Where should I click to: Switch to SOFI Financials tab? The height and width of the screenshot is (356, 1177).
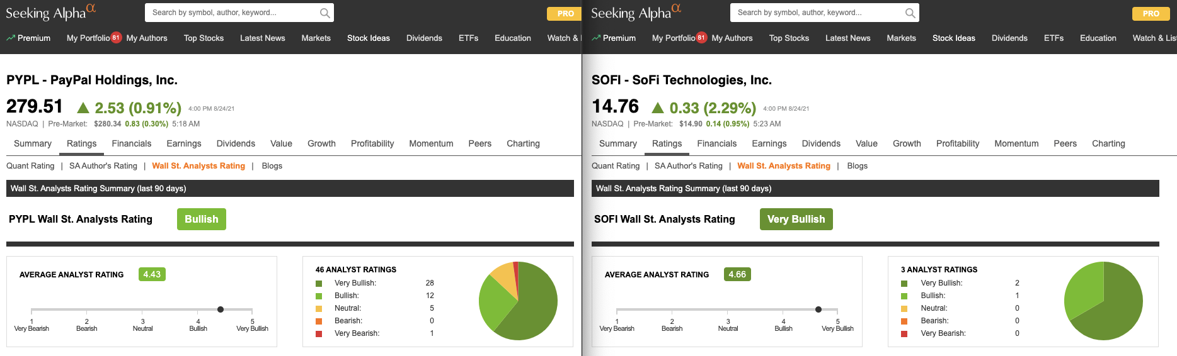click(717, 143)
